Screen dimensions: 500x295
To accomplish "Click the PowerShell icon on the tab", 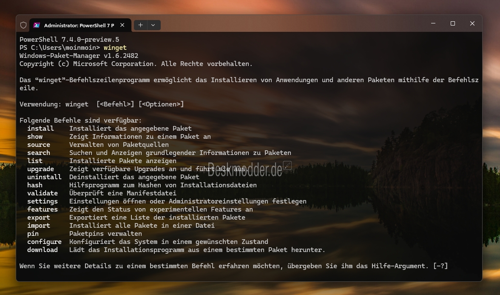I will [37, 25].
